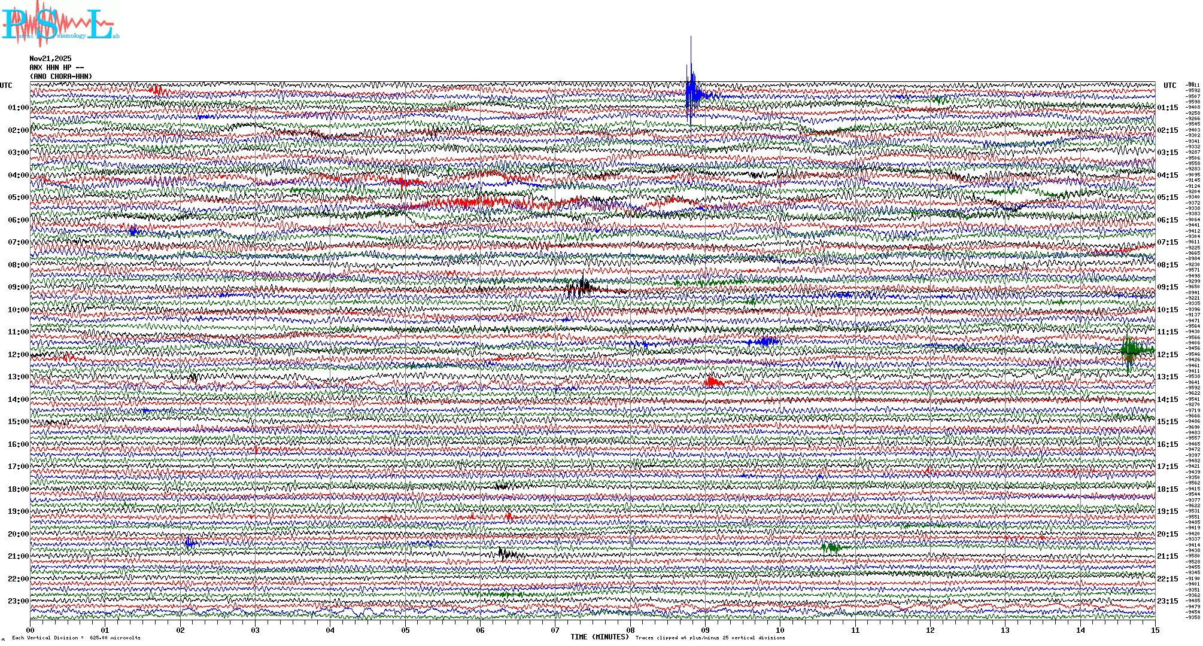Click the red seismic burst on 13:00 trace
1203x646 pixels.
(712, 382)
